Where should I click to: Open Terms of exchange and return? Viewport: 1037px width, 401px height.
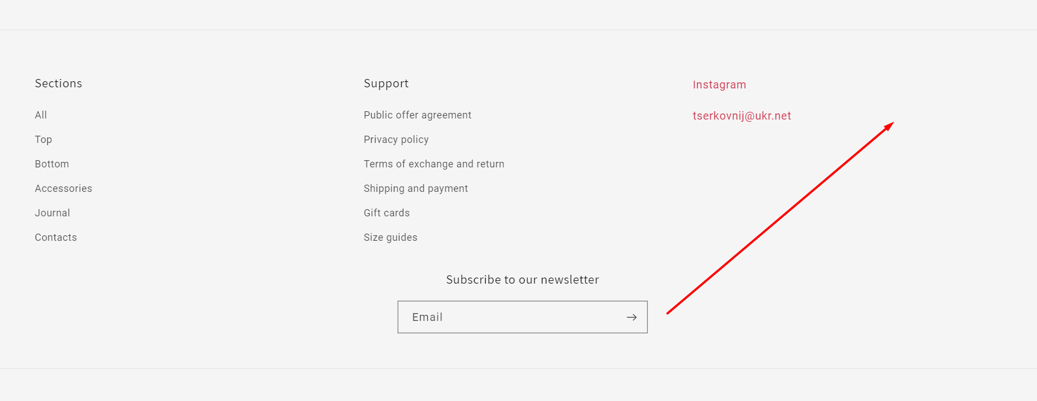(434, 164)
